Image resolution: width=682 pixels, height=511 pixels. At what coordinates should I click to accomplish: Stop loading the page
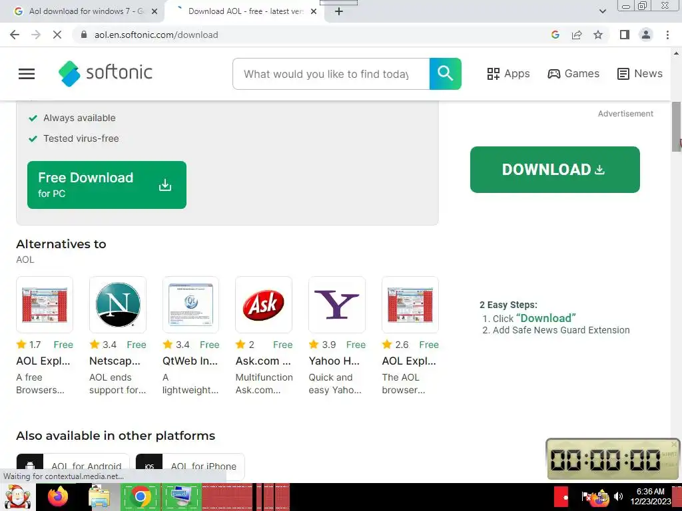(x=57, y=35)
